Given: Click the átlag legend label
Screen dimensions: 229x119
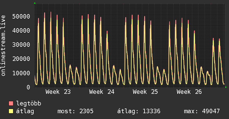Looking at the screenshot, I should 25,111.
